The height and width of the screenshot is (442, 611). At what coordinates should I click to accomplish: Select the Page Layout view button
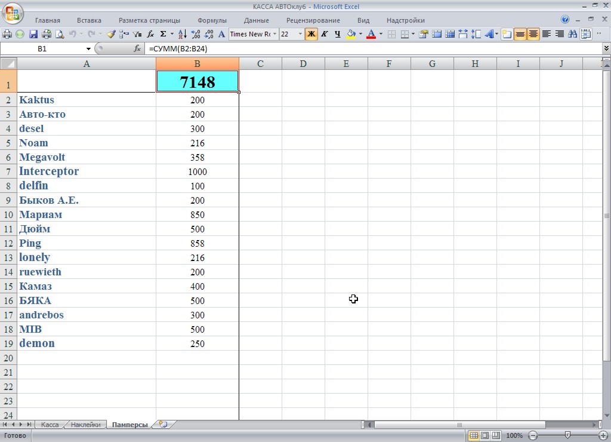485,435
